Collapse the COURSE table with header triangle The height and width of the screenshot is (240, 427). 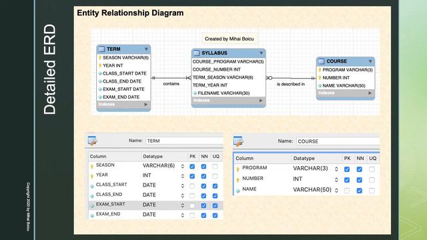(370, 61)
